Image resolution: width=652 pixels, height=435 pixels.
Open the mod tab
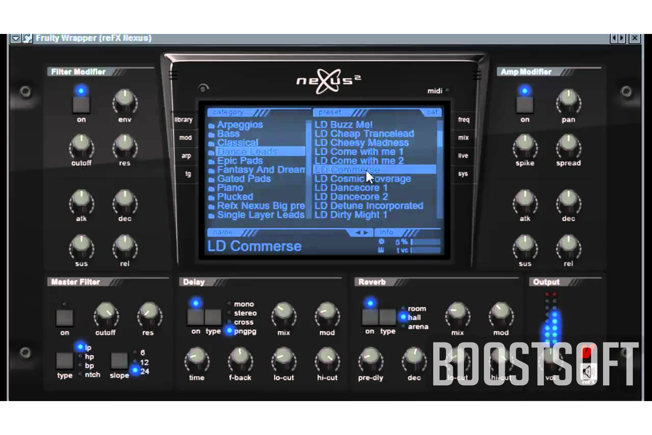185,138
